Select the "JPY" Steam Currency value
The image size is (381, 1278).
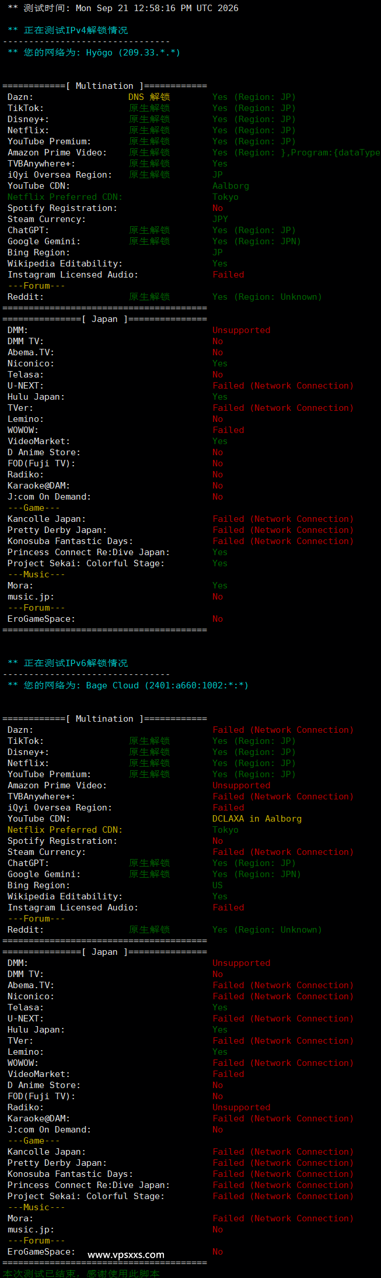(x=220, y=219)
